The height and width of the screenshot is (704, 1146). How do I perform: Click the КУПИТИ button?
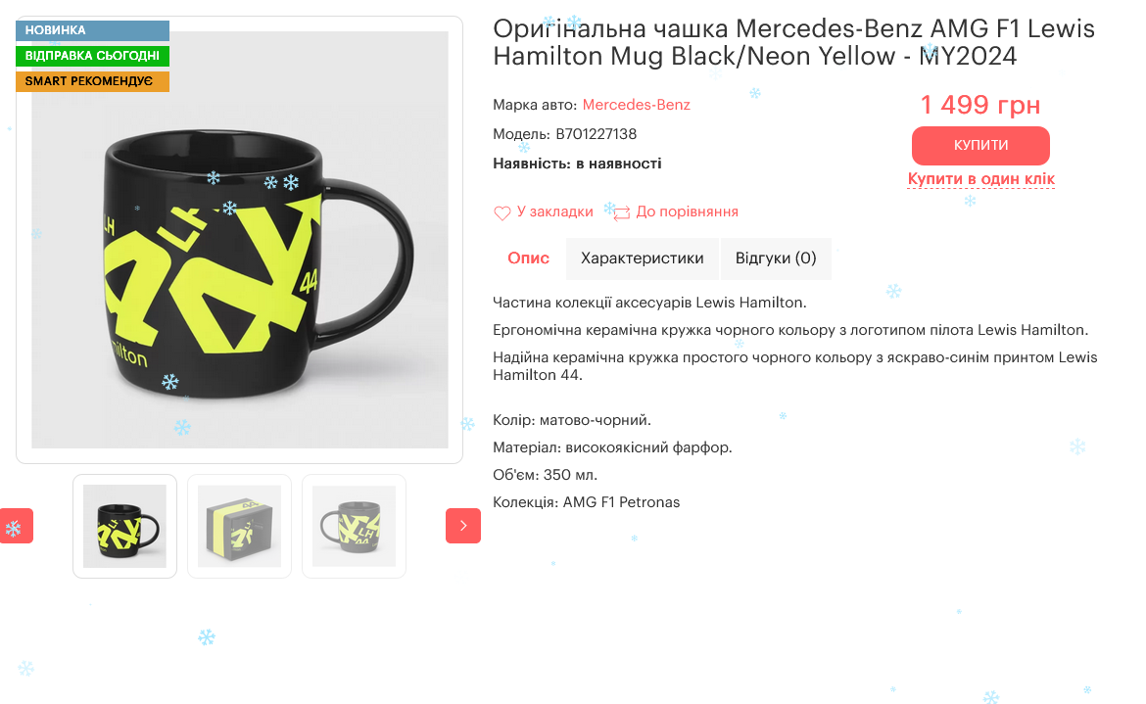point(980,145)
